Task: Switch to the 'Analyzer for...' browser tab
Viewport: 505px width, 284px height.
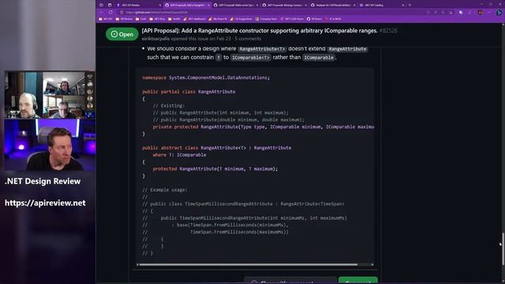Action: tap(332, 6)
